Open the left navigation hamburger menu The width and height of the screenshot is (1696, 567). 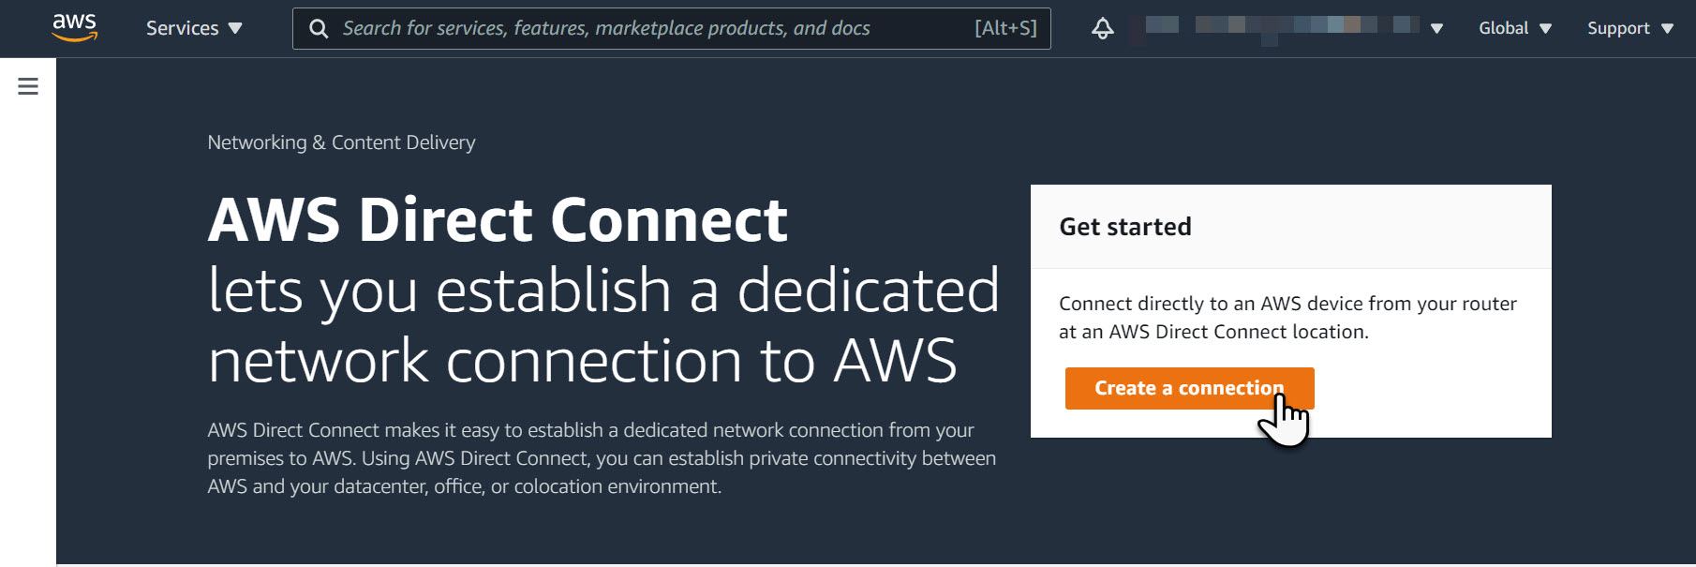(x=28, y=86)
